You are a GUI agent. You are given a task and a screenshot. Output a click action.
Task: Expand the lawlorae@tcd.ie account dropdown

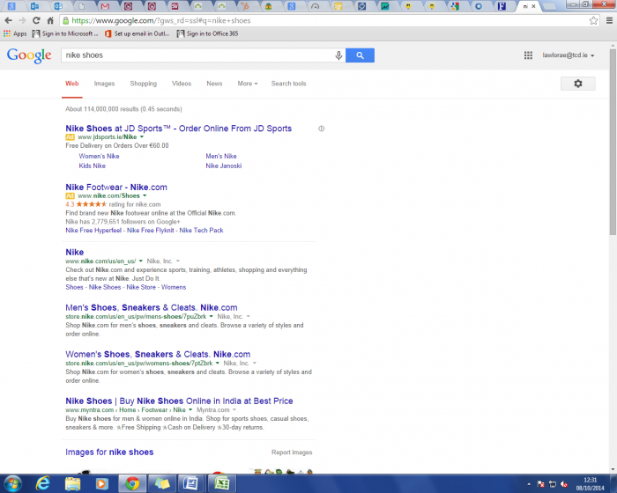(x=569, y=55)
